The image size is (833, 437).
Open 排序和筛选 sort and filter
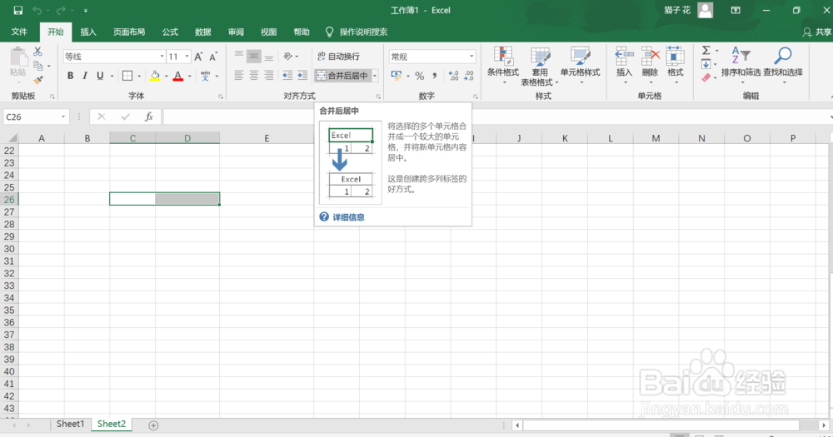(741, 64)
